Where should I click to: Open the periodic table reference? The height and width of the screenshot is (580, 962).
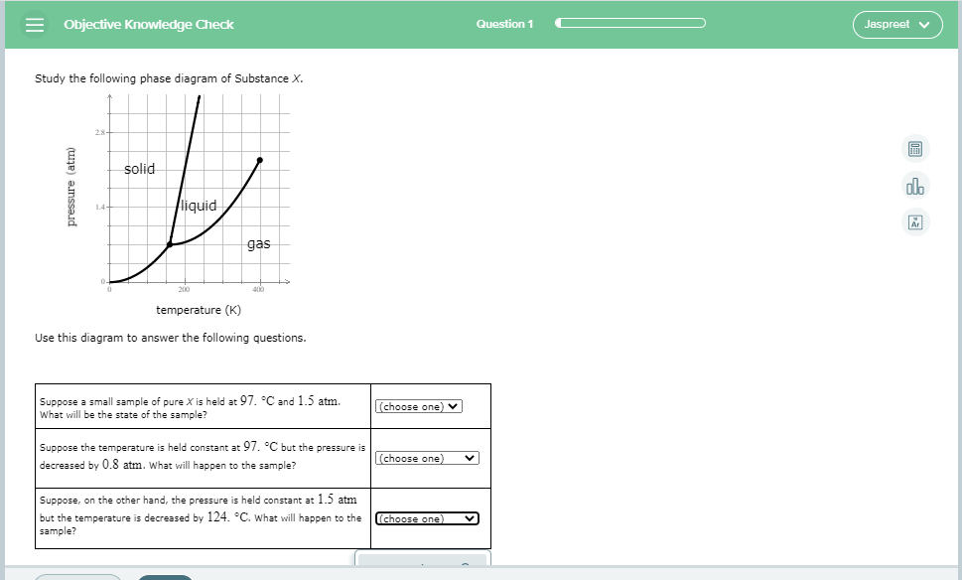coord(913,221)
